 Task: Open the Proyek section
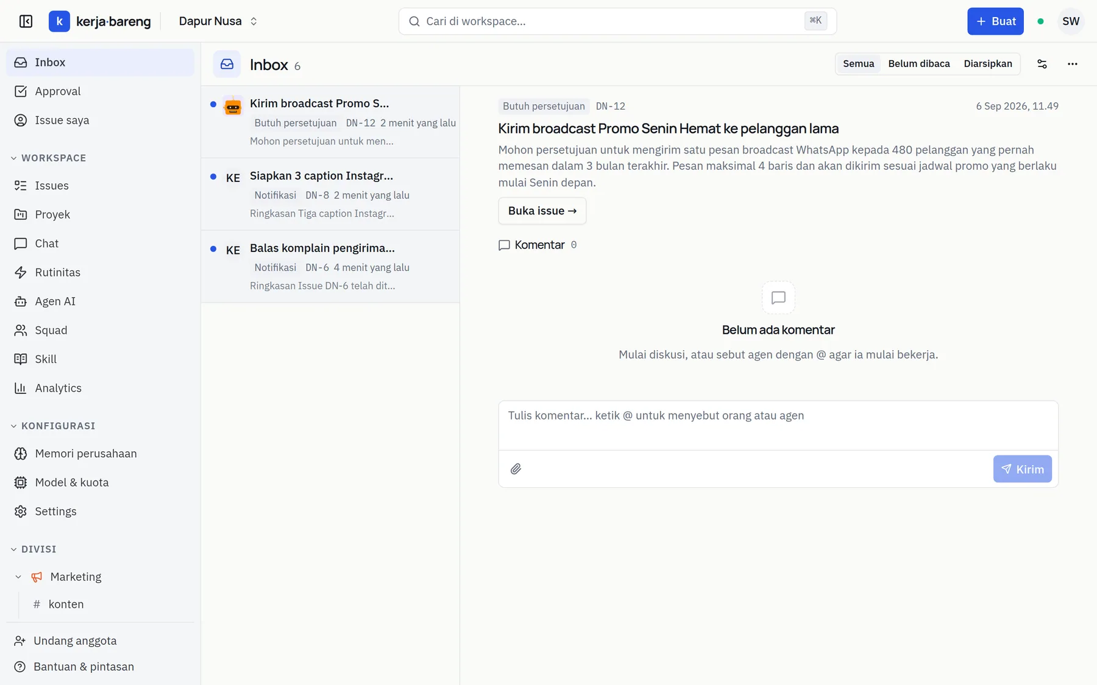100,214
